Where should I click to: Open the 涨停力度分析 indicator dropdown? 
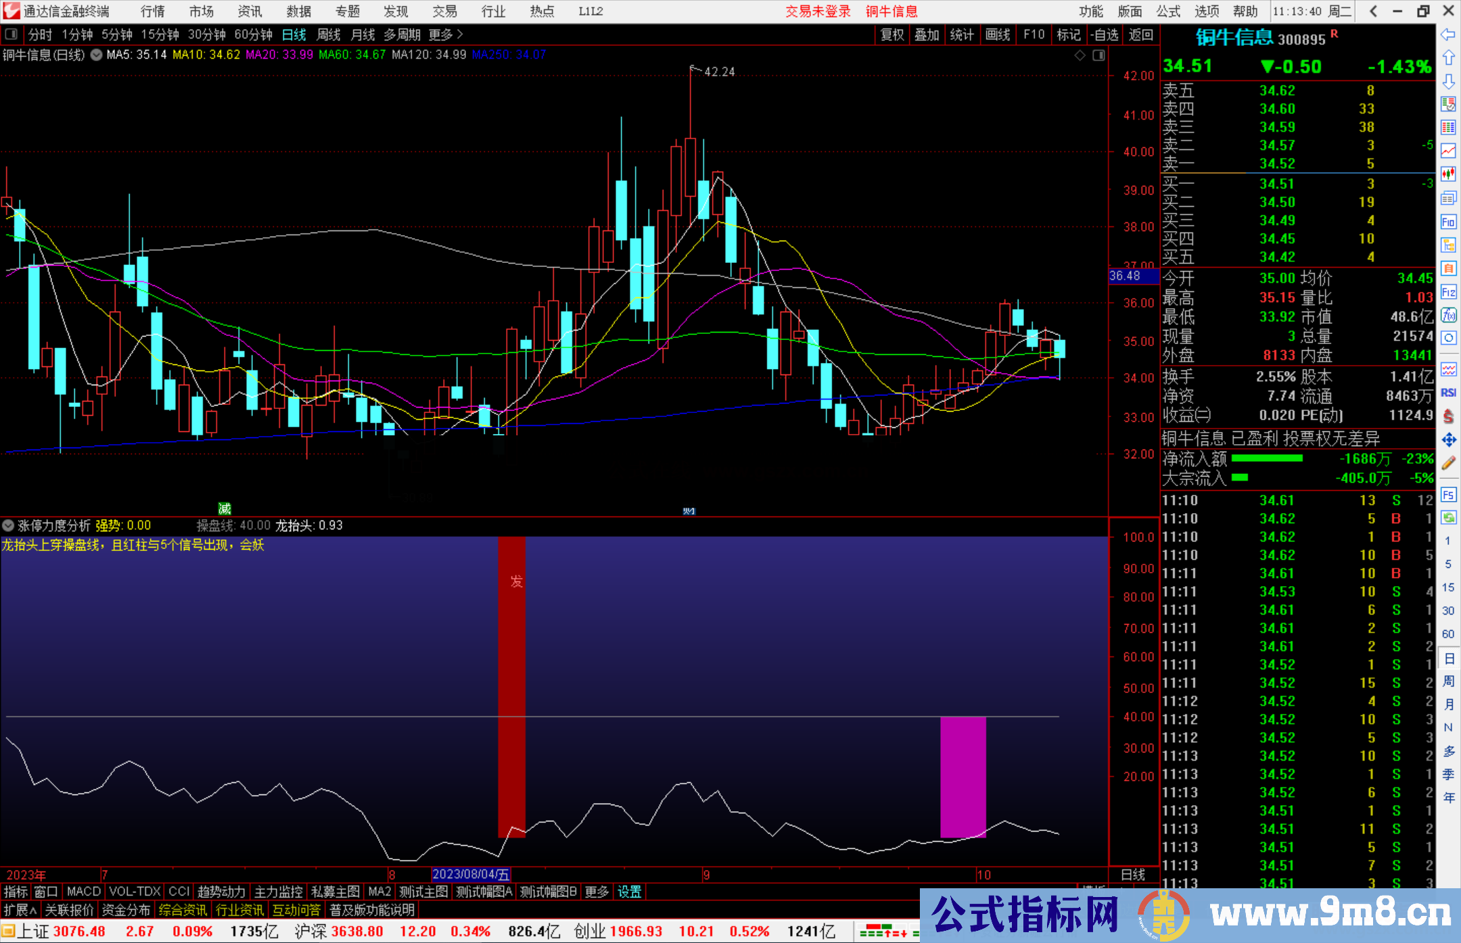(x=8, y=525)
